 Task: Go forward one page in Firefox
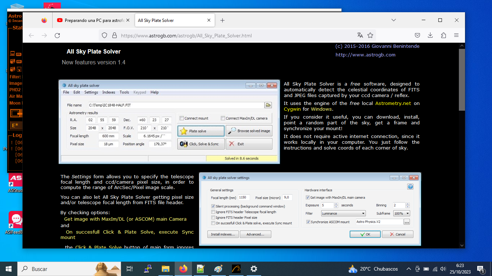click(44, 35)
